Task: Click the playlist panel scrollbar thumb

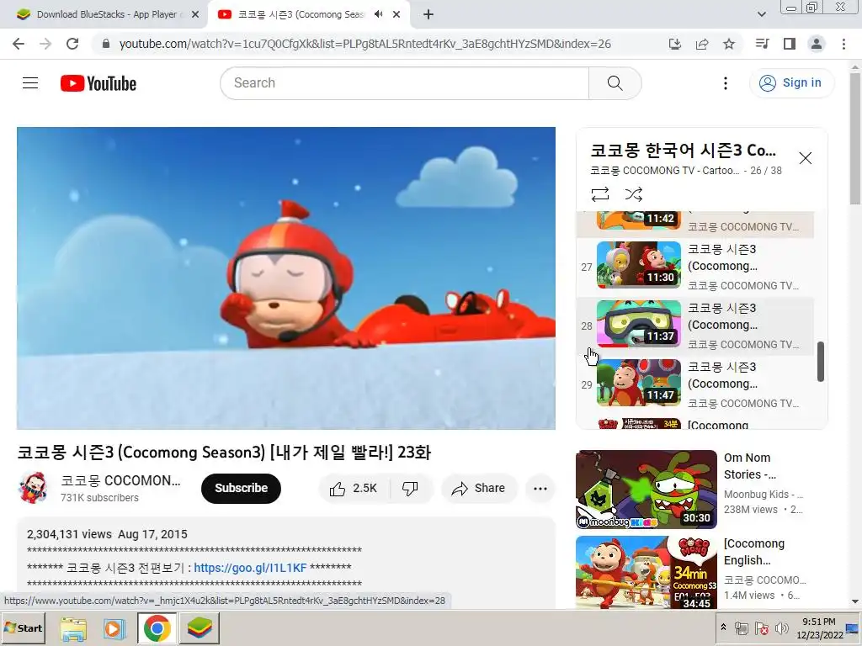Action: [x=820, y=362]
